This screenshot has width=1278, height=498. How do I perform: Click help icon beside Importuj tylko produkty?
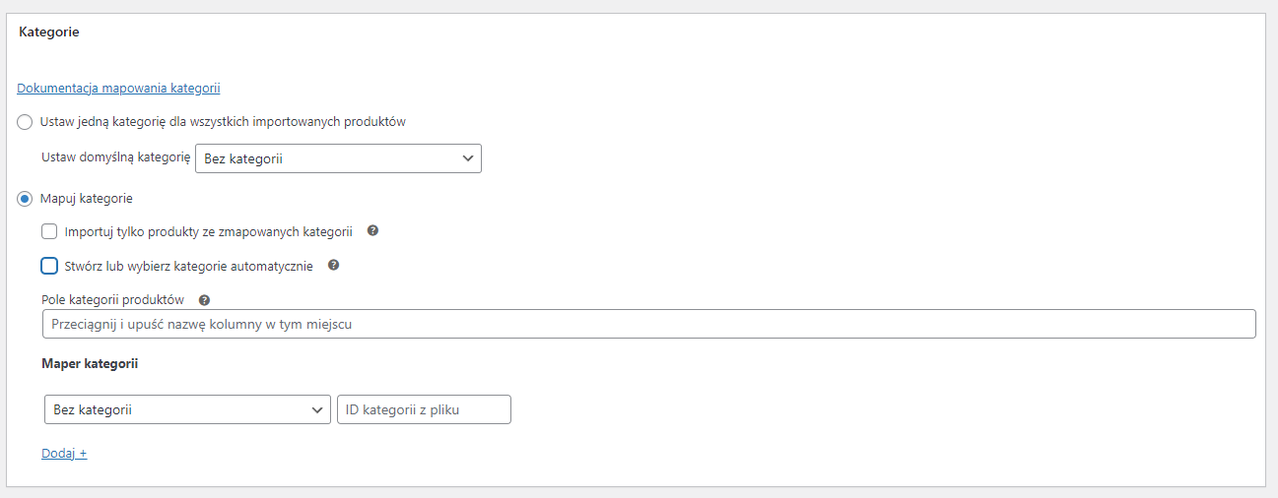tap(372, 231)
